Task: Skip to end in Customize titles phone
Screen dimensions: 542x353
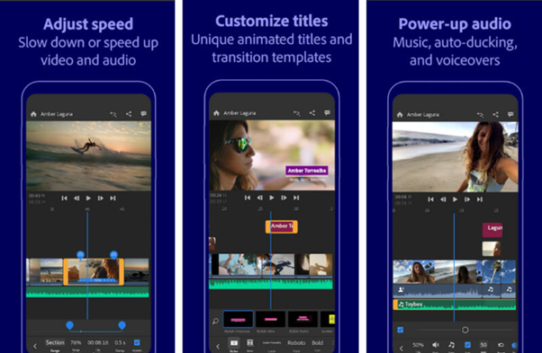Action: coord(296,198)
